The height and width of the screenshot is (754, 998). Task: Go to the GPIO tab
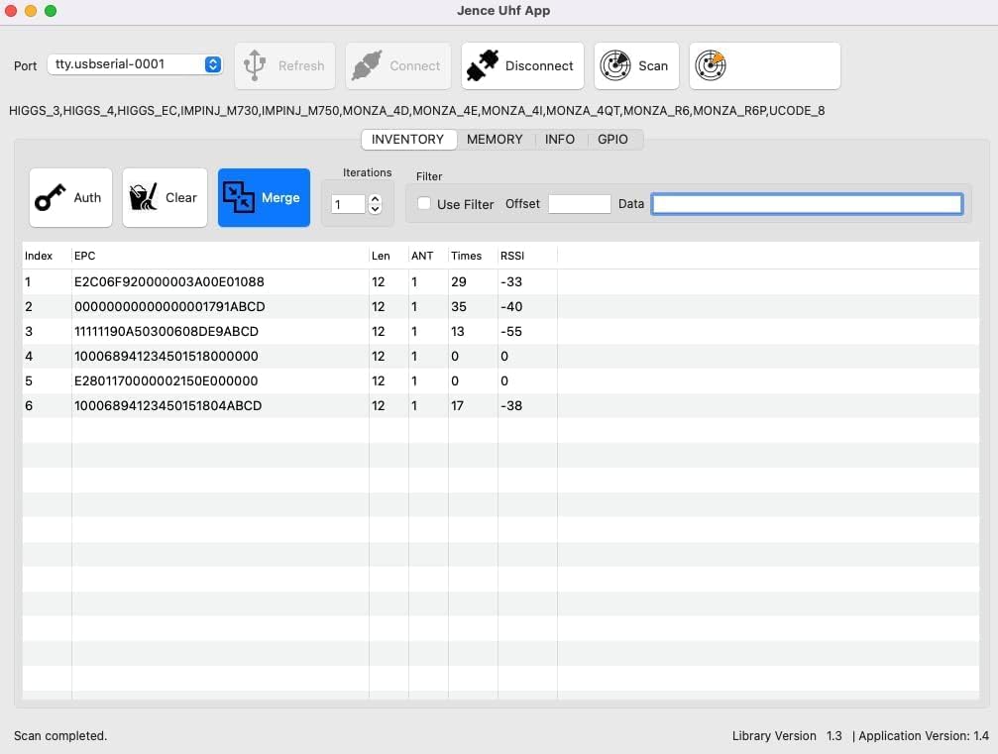612,140
